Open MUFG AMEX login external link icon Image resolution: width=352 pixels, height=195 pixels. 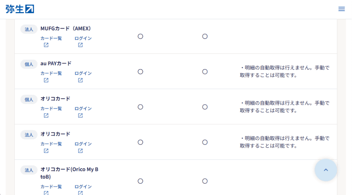click(x=80, y=45)
